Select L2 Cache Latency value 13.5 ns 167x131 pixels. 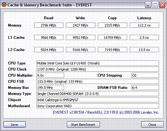coord(144,50)
